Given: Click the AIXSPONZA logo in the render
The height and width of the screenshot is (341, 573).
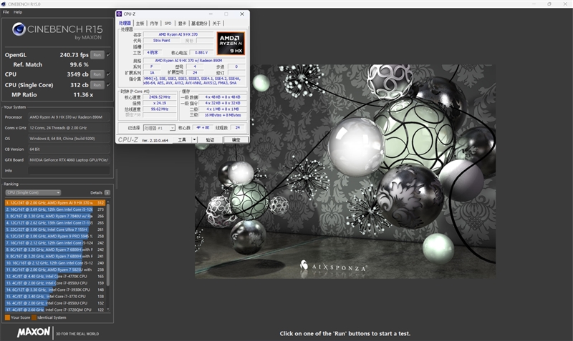Looking at the screenshot, I should [333, 266].
